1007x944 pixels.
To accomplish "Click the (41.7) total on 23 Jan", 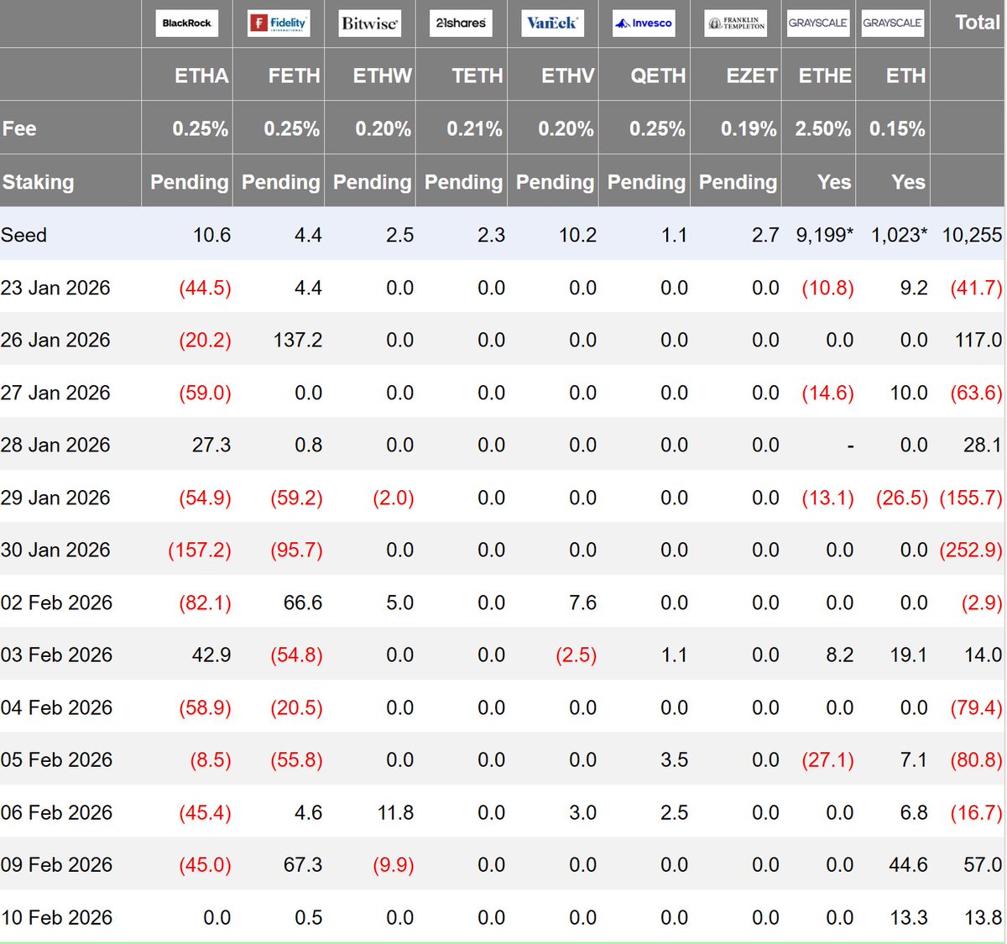I will [x=976, y=288].
